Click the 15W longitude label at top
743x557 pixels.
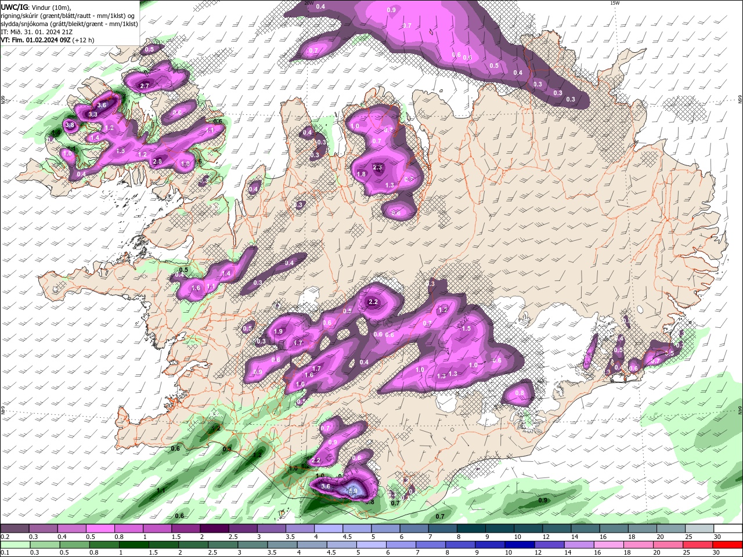click(614, 3)
